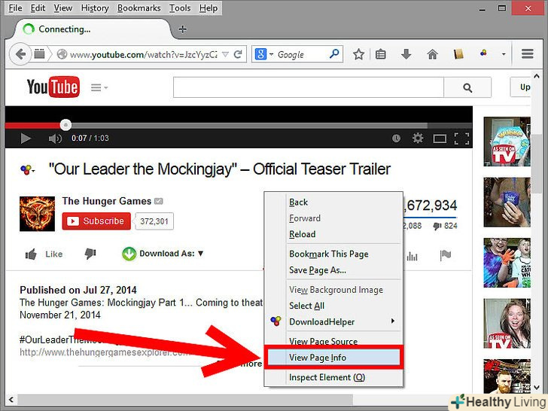Screen dimensions: 548x411
Task: Bookmark page with the star toolbar icon
Action: coord(358,54)
